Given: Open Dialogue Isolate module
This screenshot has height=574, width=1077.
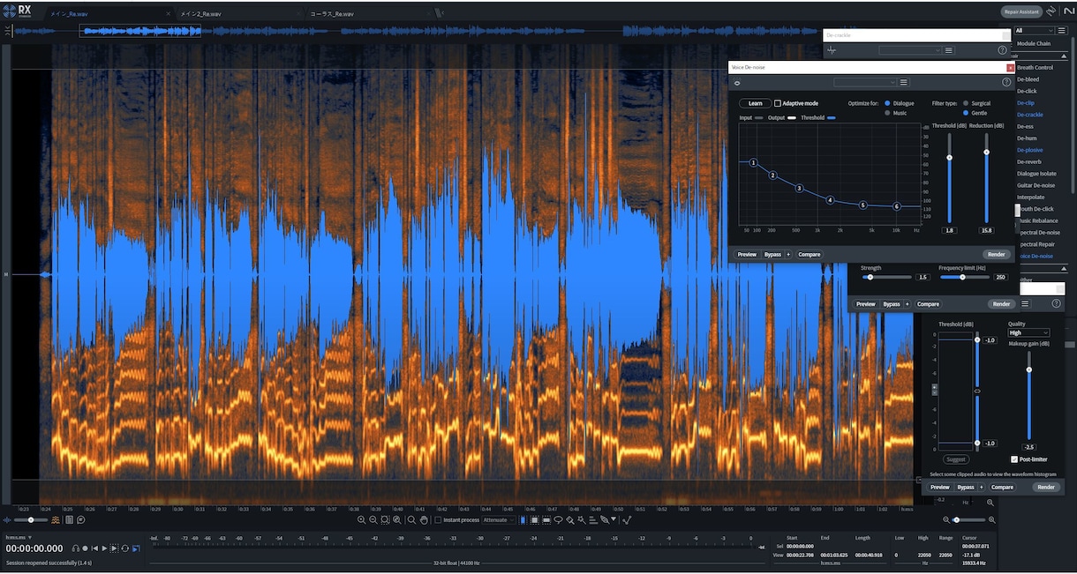Looking at the screenshot, I should pos(1036,174).
